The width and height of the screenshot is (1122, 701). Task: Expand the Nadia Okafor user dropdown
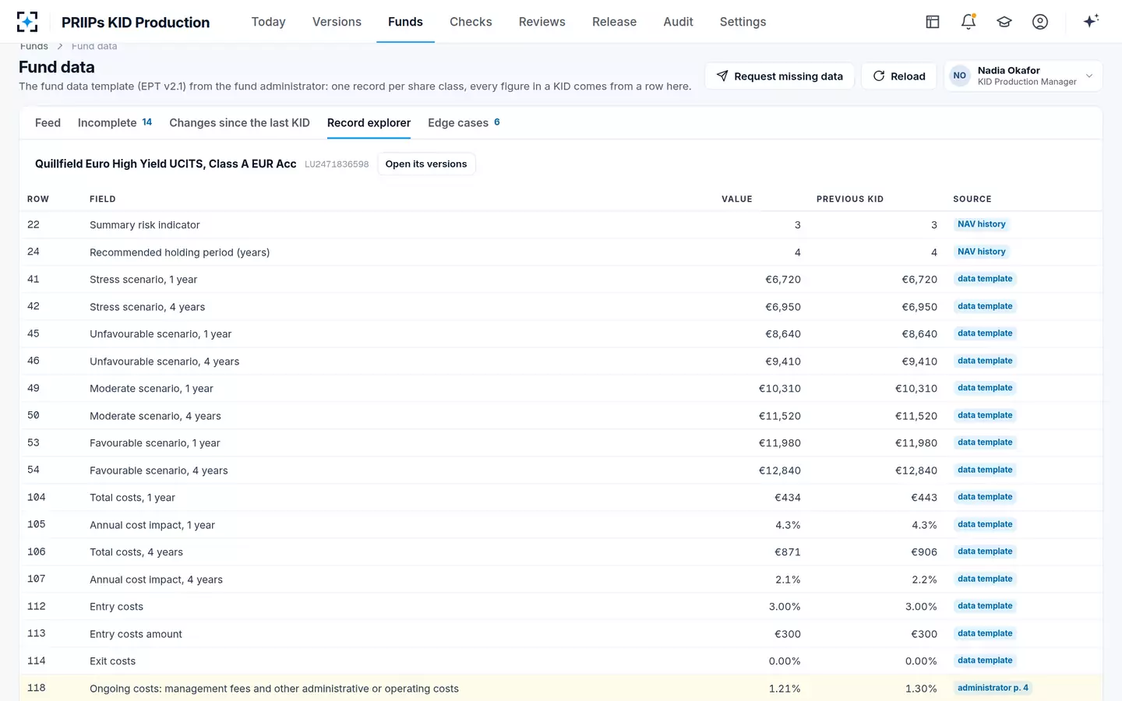[1089, 76]
